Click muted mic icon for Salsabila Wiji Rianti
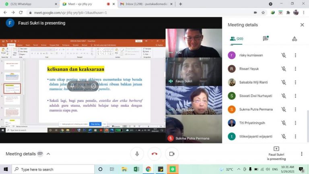This screenshot has width=309, height=174. click(284, 82)
